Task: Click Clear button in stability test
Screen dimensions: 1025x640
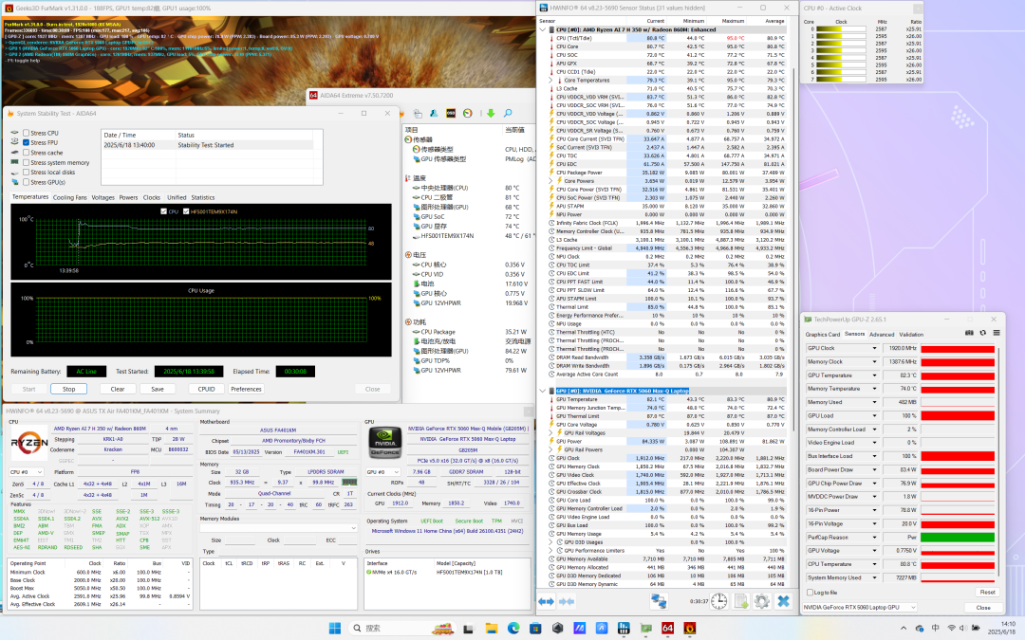Action: (x=118, y=389)
